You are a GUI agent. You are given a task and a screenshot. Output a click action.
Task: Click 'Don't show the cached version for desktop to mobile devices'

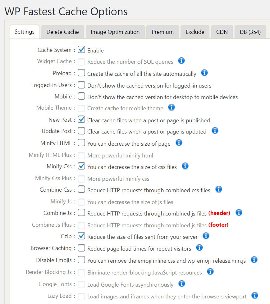pos(162,97)
